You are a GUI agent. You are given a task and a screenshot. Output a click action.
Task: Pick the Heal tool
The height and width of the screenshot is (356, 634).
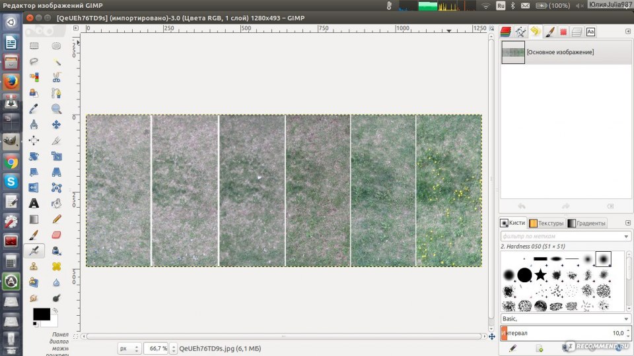coord(56,266)
